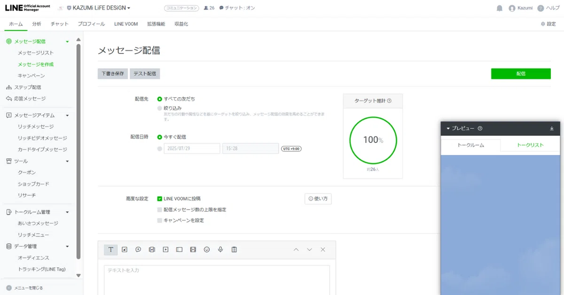The image size is (564, 295).
Task: Click the download icon in preview panel
Action: coord(552,128)
